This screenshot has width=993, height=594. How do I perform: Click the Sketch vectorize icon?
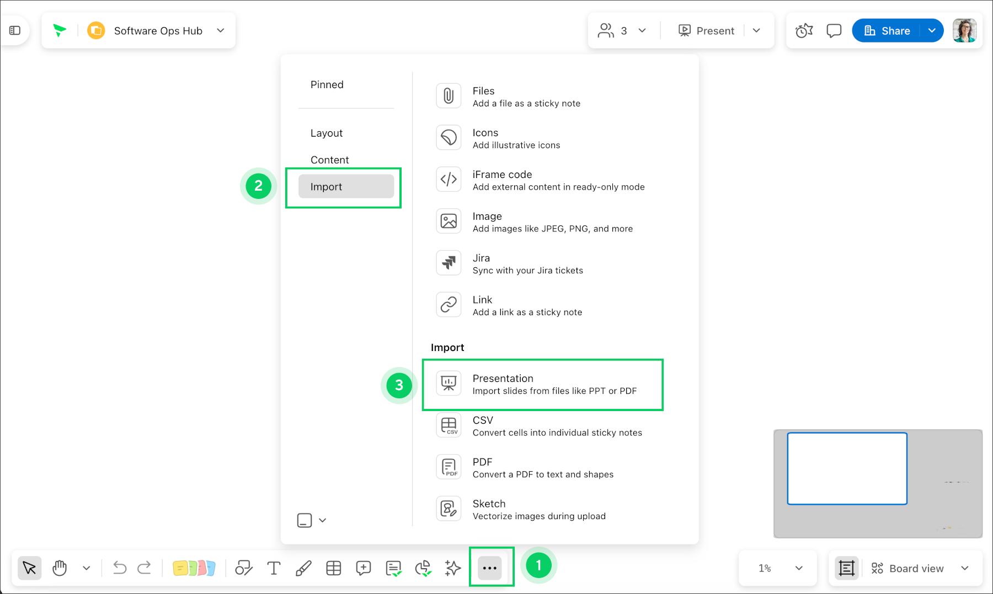[449, 509]
